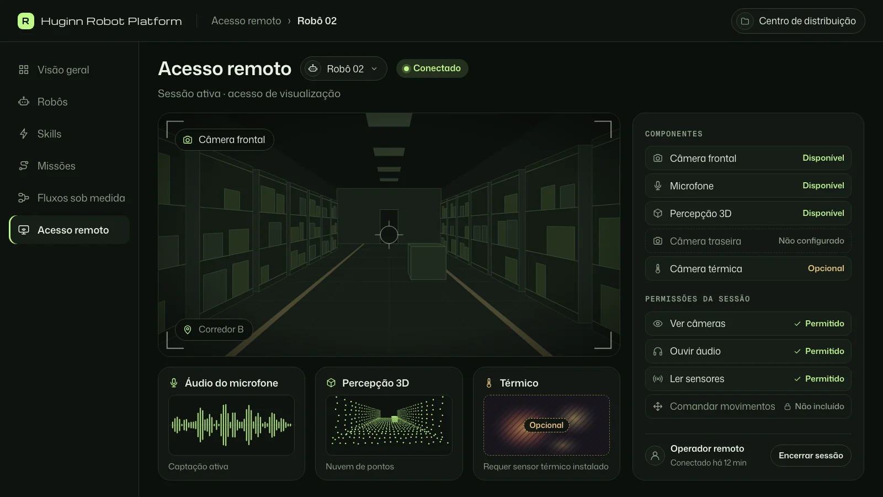Click the cube icon in Percepção 3D card

click(331, 383)
